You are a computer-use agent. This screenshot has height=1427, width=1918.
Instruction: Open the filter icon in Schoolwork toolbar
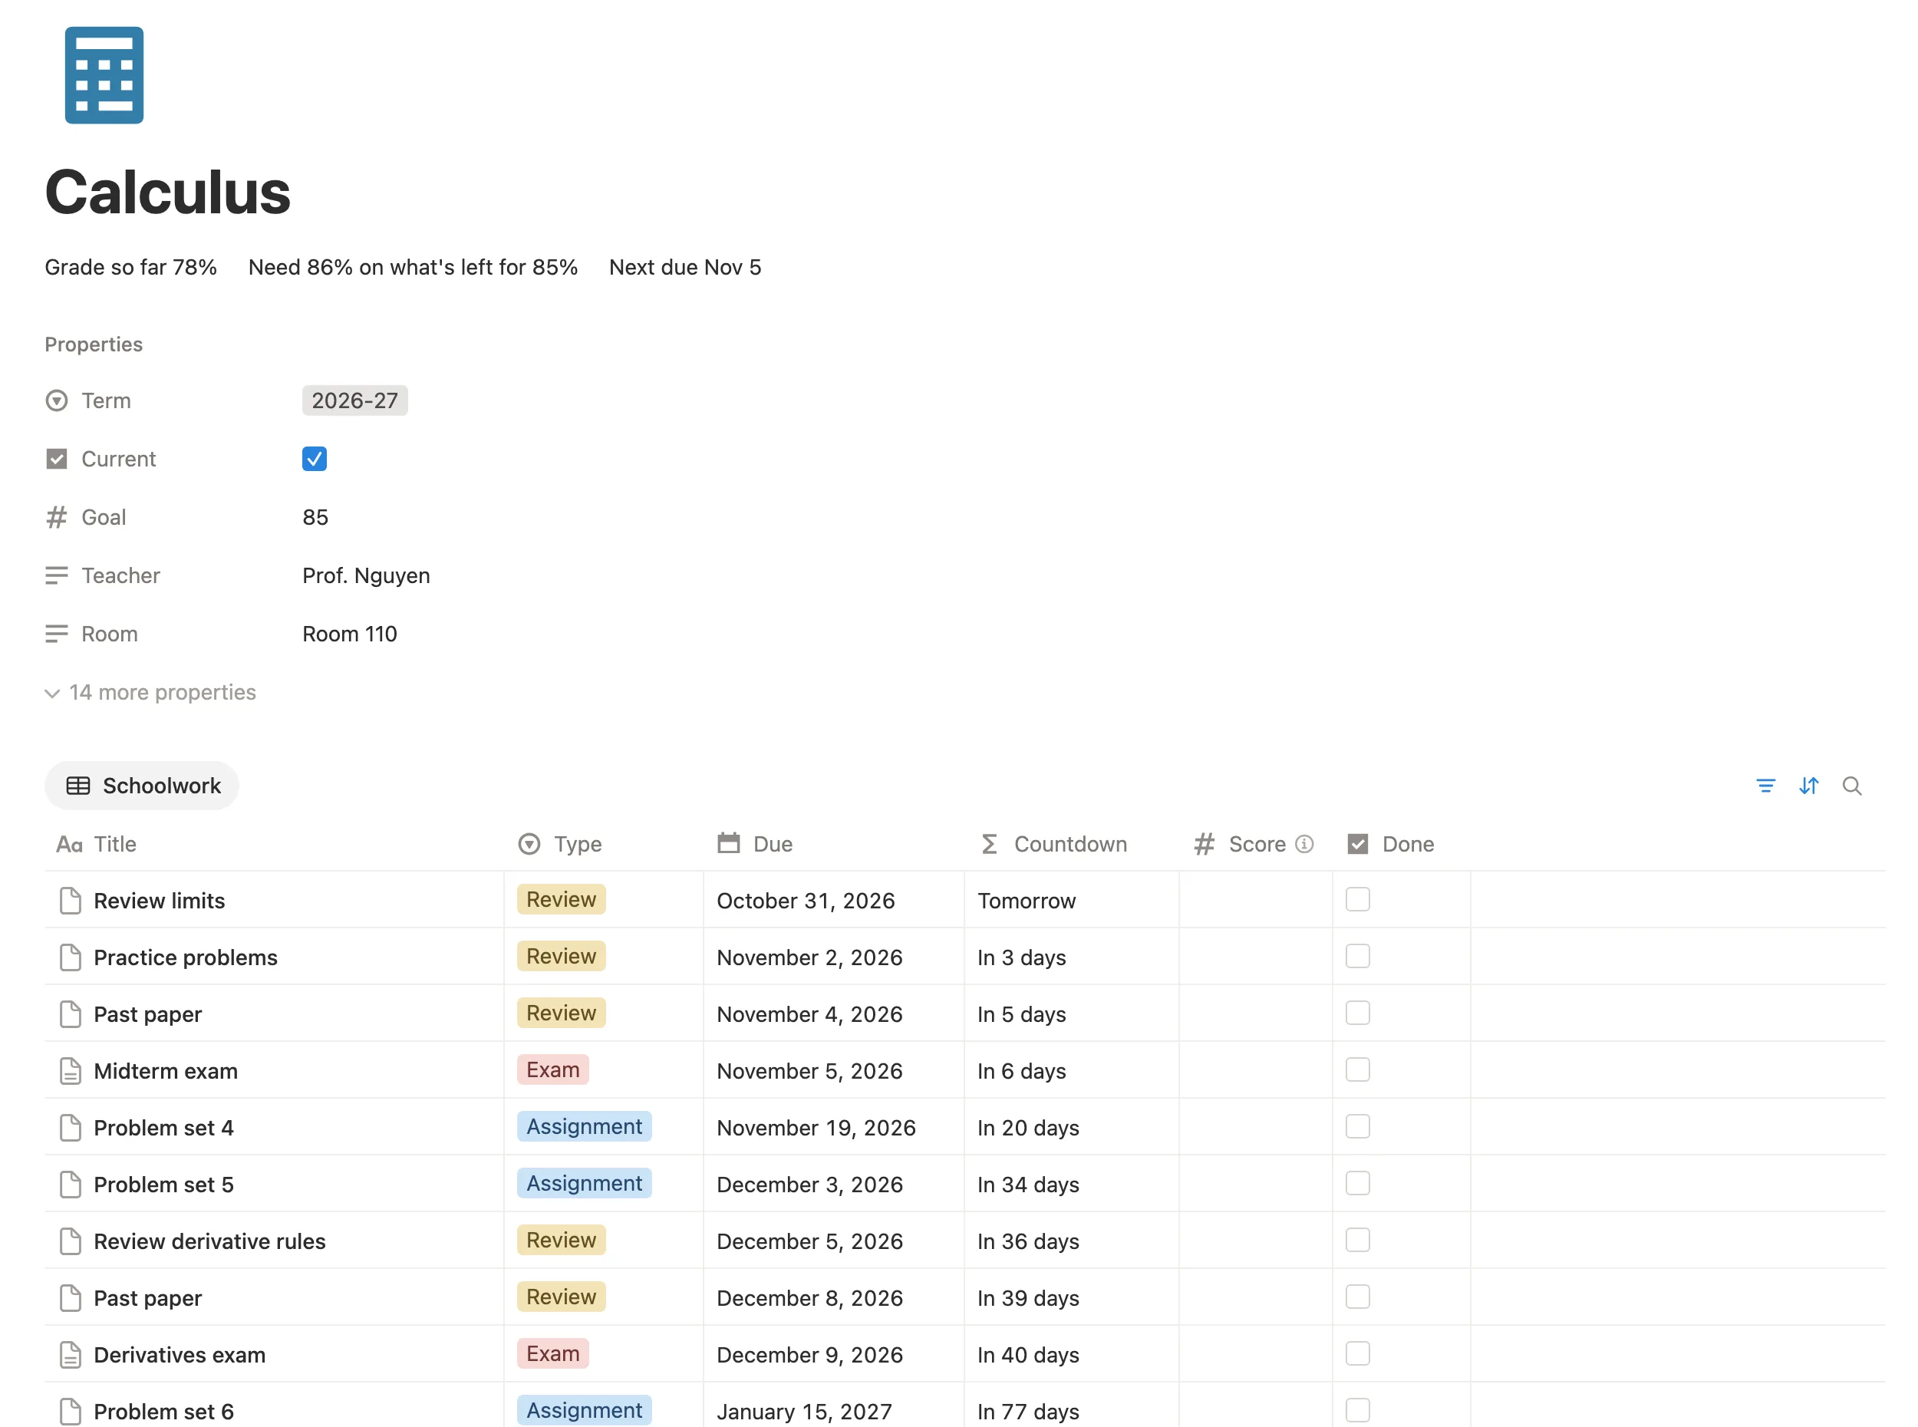(1765, 786)
